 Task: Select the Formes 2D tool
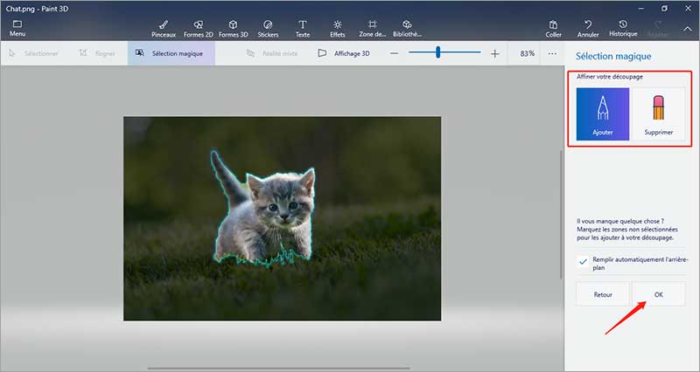pos(199,28)
